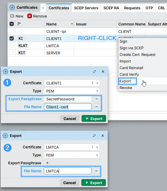Check the CLIENT-tpl row checkbox

(12, 31)
